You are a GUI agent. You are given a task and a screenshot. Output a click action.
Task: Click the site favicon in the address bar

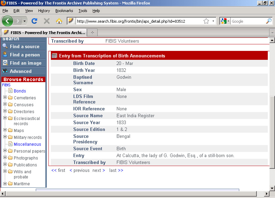tap(71, 21)
